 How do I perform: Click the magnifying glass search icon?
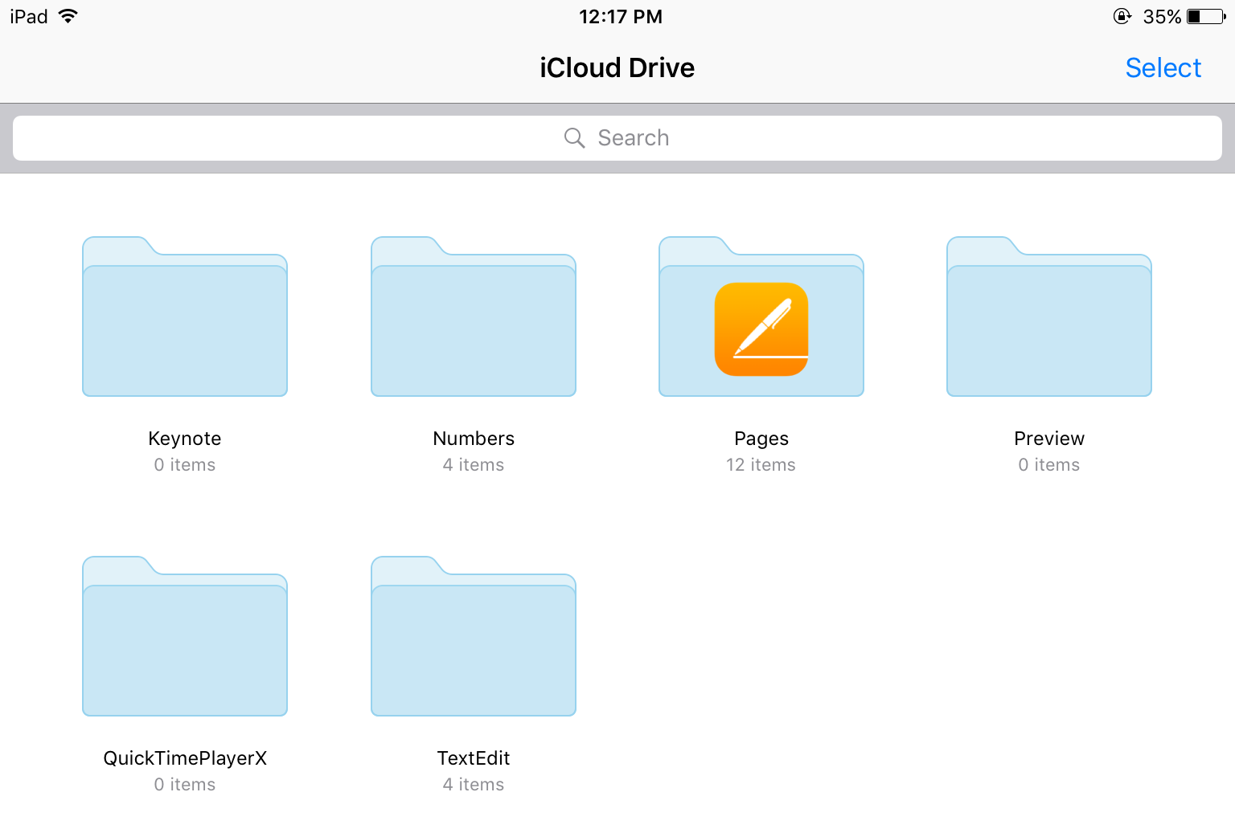pos(573,137)
